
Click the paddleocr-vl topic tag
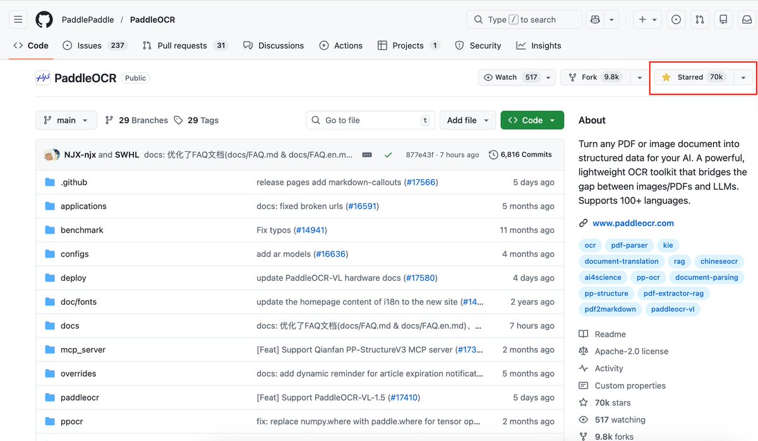coord(672,309)
